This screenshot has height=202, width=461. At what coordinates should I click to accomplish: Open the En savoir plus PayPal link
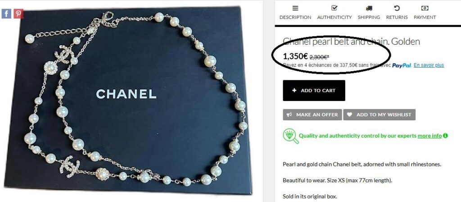(429, 65)
